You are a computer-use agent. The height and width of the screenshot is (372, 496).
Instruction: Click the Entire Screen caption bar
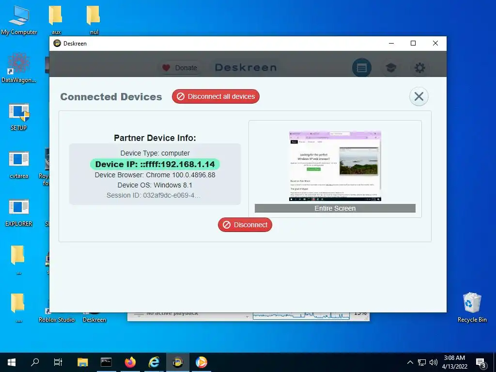coord(335,208)
